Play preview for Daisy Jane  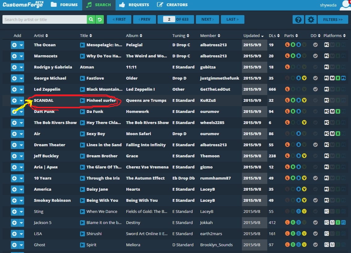tap(82, 189)
